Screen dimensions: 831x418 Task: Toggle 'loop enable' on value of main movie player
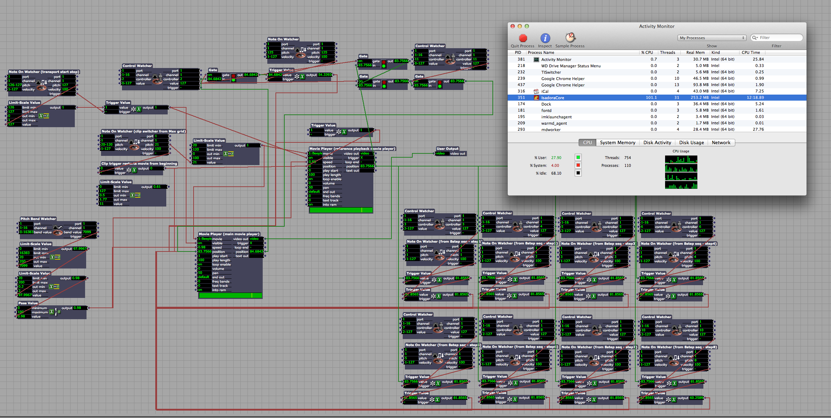204,264
